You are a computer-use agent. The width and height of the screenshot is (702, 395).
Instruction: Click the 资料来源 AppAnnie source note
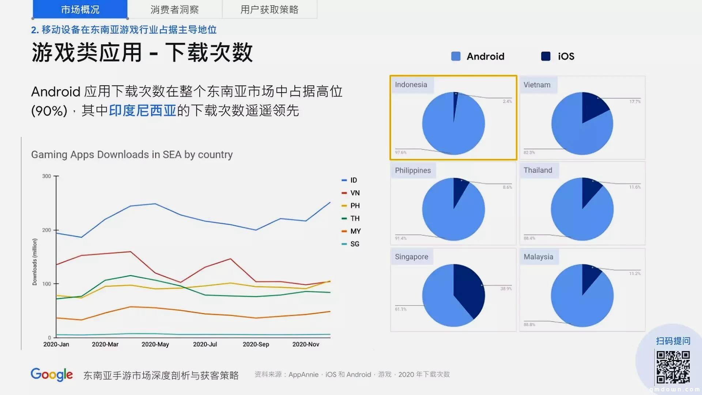[x=352, y=375]
